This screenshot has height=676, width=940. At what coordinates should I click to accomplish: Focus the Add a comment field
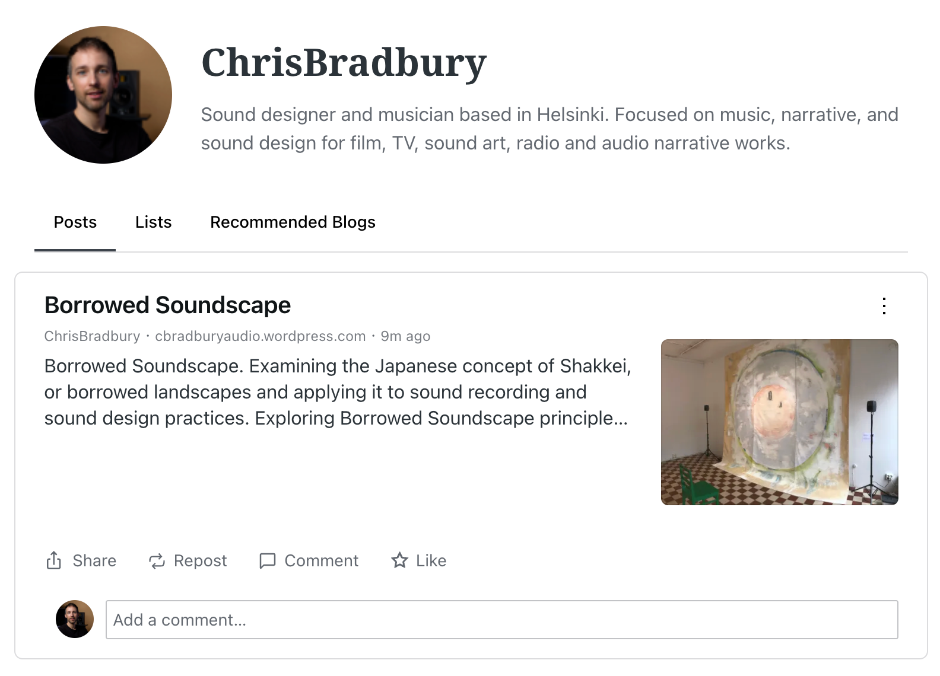(x=501, y=620)
